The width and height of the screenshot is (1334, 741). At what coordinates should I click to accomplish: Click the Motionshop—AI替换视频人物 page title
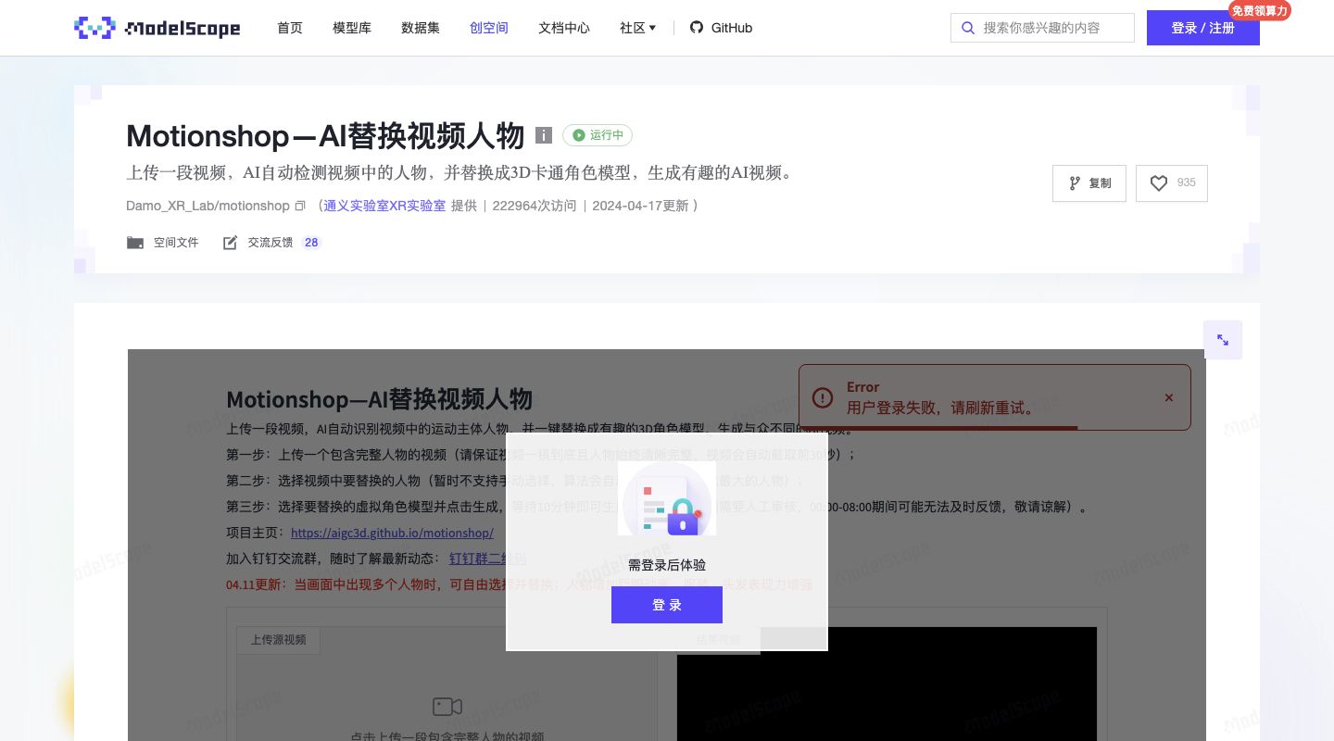click(325, 136)
